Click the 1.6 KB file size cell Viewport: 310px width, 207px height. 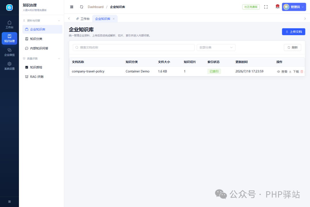(x=162, y=71)
